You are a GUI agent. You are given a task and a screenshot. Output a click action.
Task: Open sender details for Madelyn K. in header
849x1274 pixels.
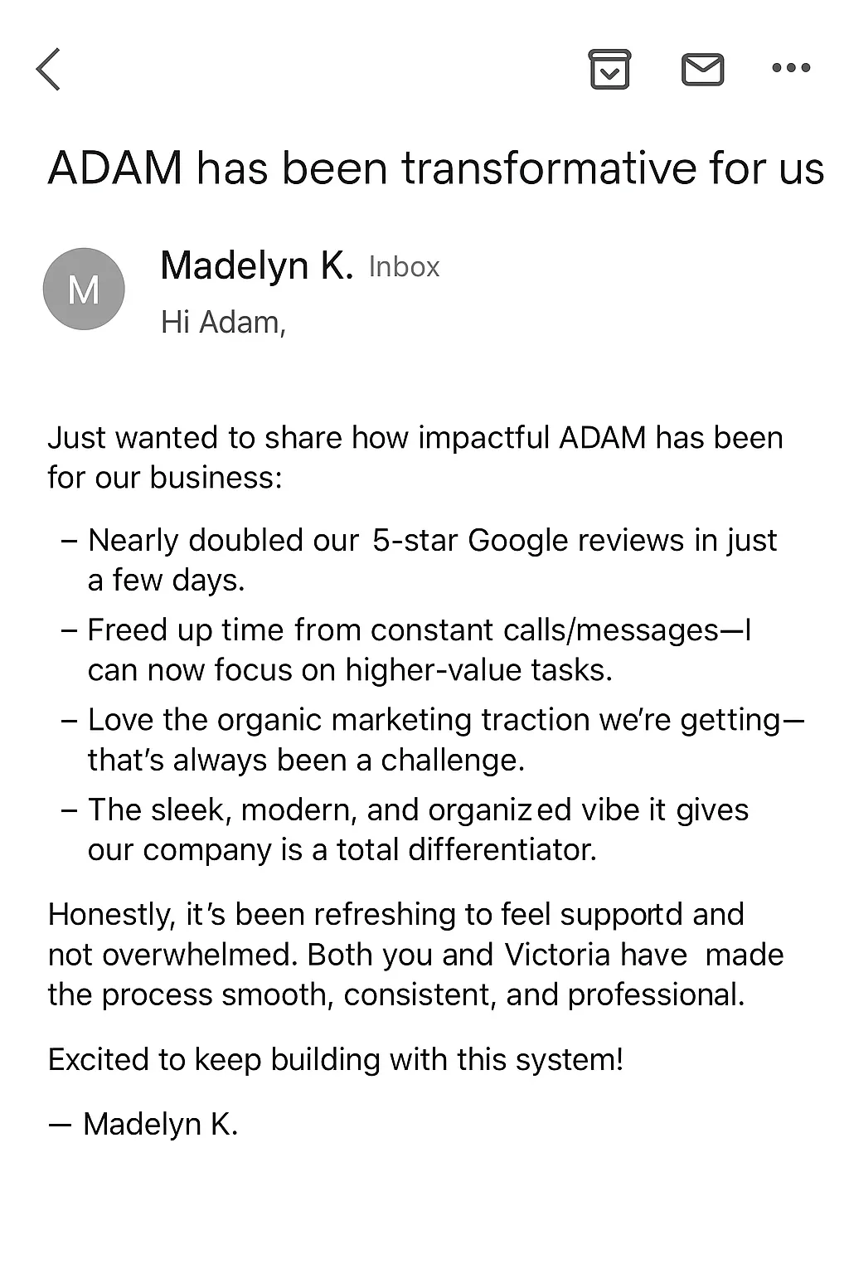[x=257, y=266]
